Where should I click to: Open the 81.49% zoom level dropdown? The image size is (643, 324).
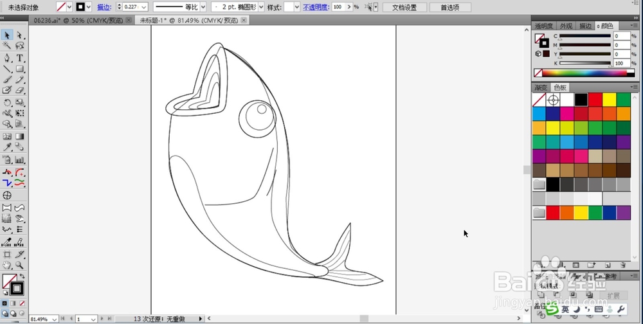[54, 319]
